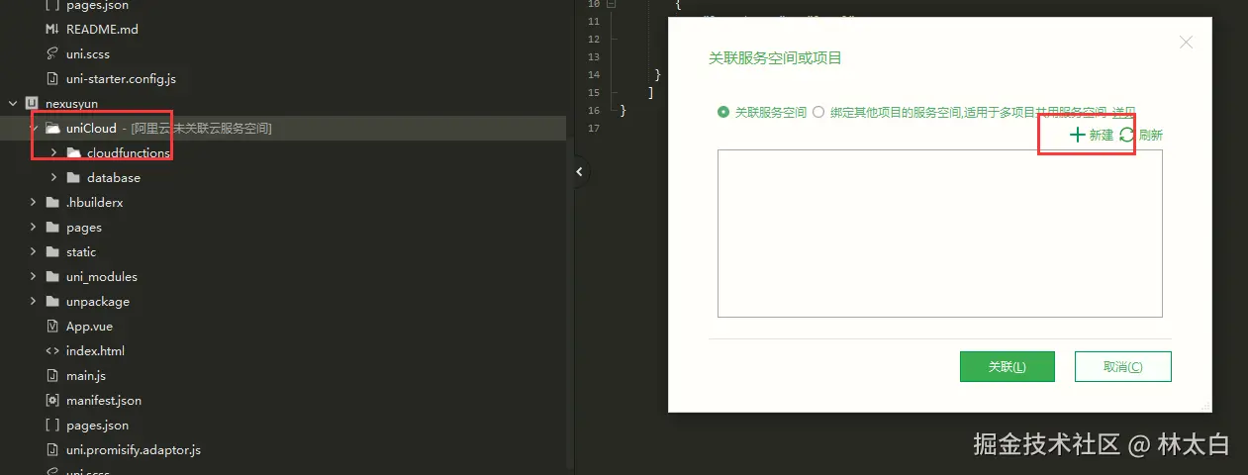Screen dimensions: 1248x475
Task: Select README.md in the file tree
Action: pos(102,29)
